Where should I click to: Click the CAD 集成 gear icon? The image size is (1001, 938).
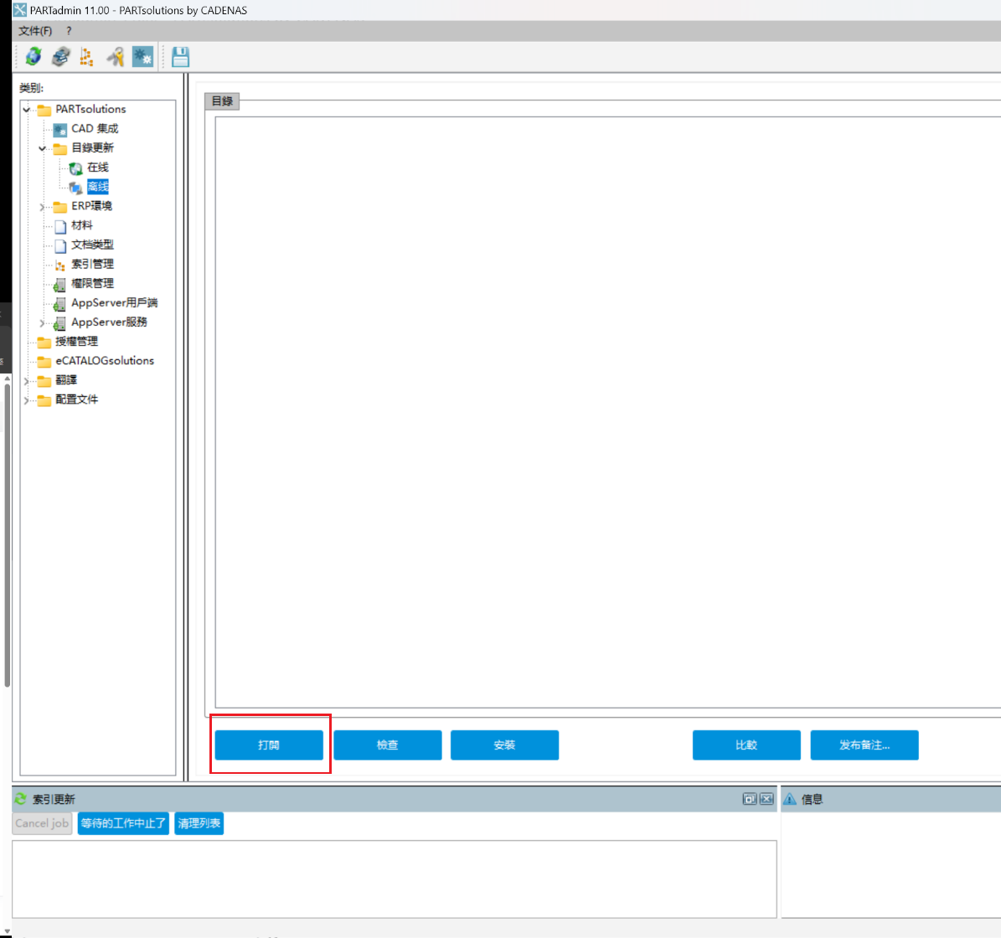(60, 130)
